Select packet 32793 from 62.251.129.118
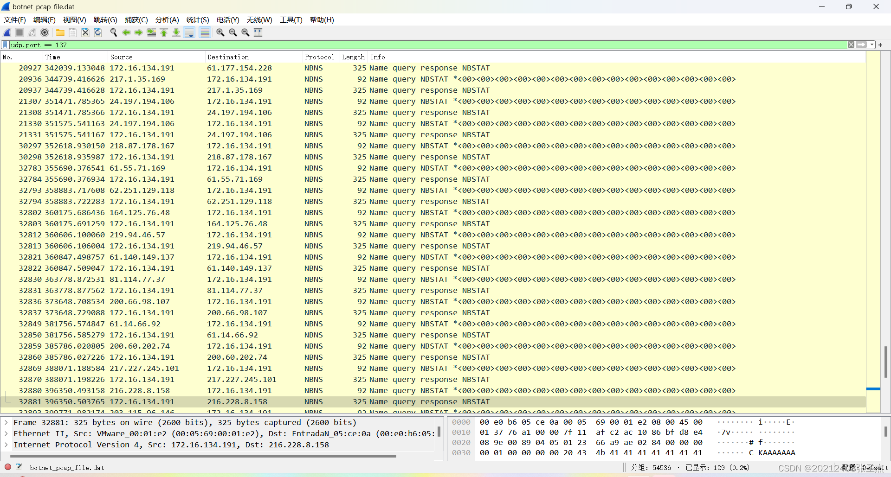 point(433,191)
